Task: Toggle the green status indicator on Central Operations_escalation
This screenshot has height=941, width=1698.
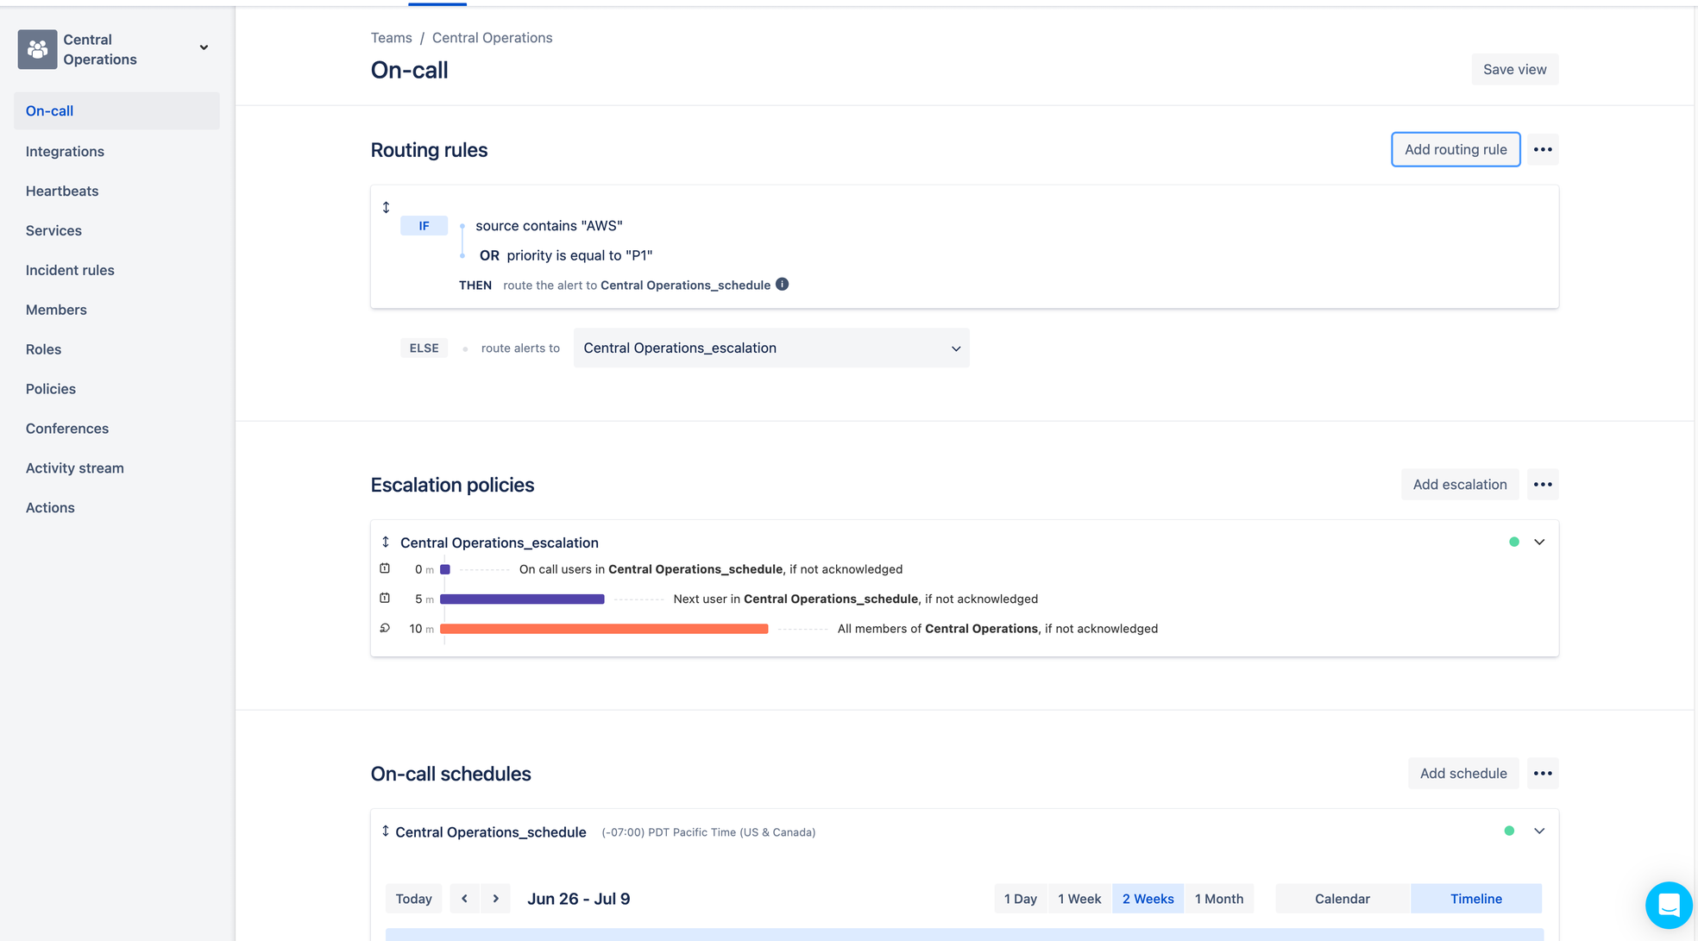Action: coord(1513,541)
